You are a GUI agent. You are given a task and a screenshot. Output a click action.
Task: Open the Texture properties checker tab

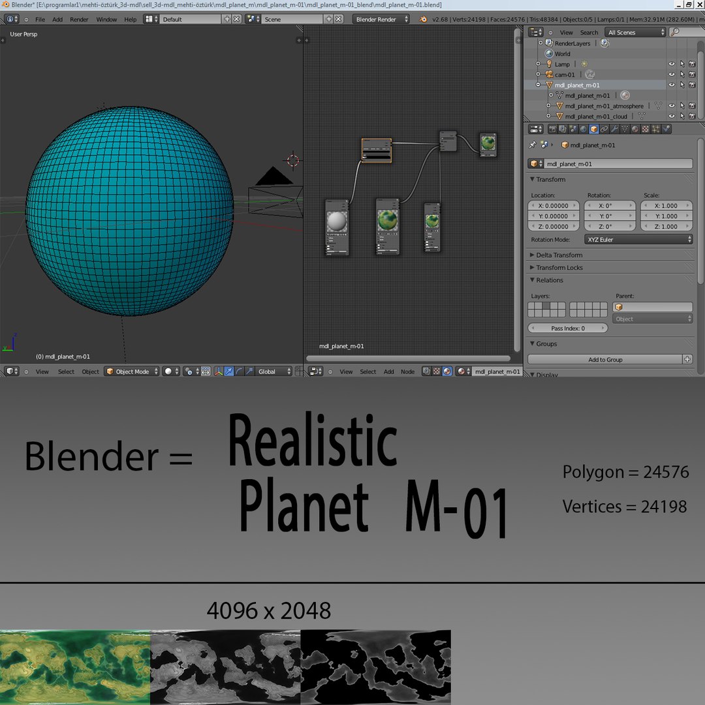tap(645, 129)
